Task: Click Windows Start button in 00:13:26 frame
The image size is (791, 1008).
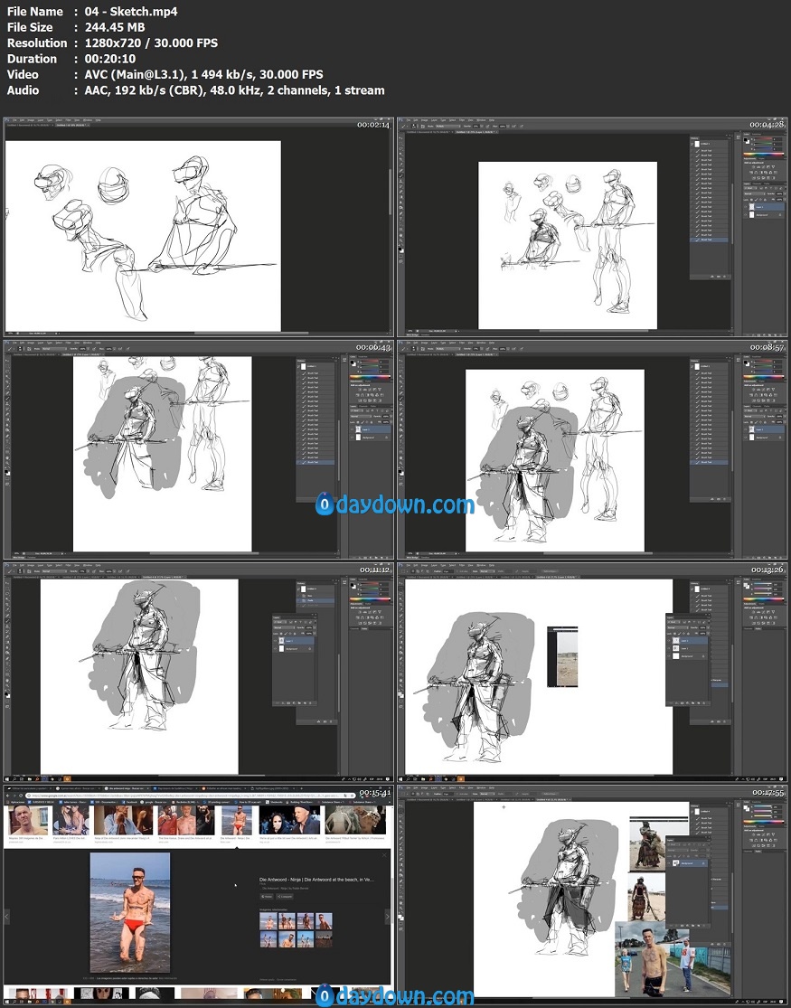Action: click(x=400, y=779)
